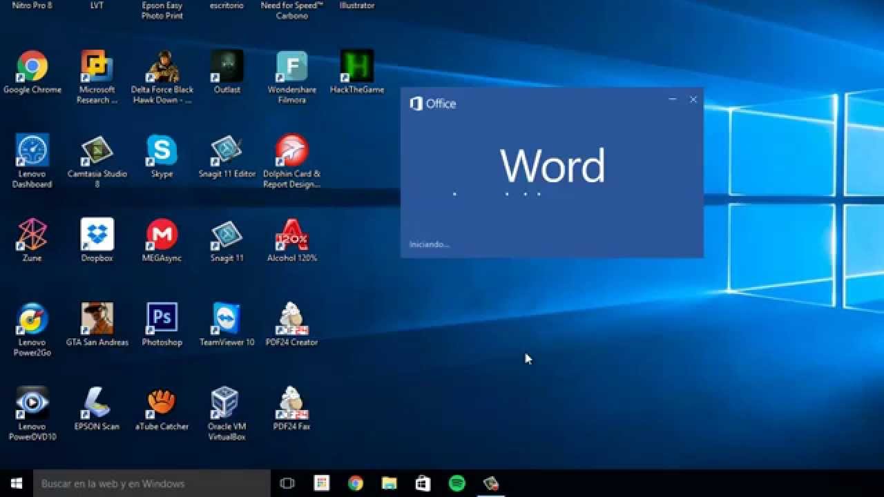Open Chrome from the taskbar

[356, 483]
